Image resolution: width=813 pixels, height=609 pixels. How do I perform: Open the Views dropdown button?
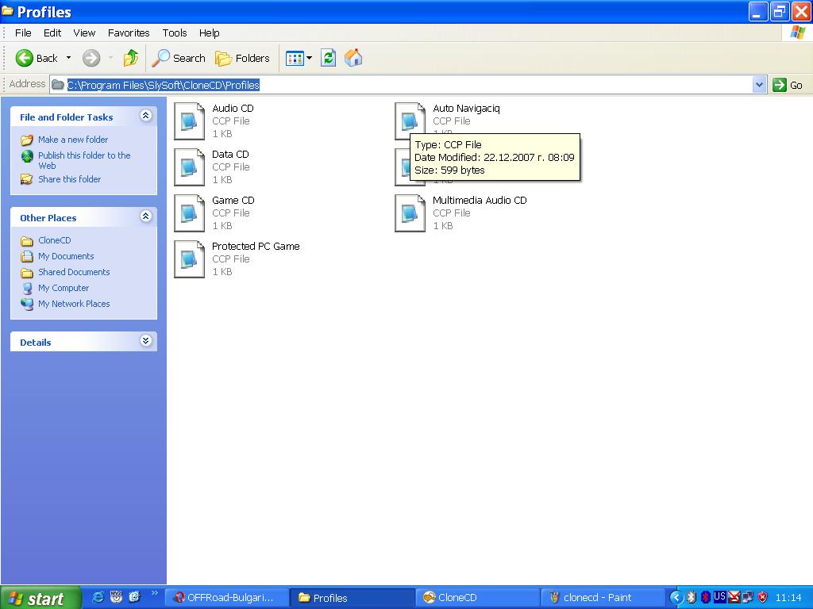point(299,58)
